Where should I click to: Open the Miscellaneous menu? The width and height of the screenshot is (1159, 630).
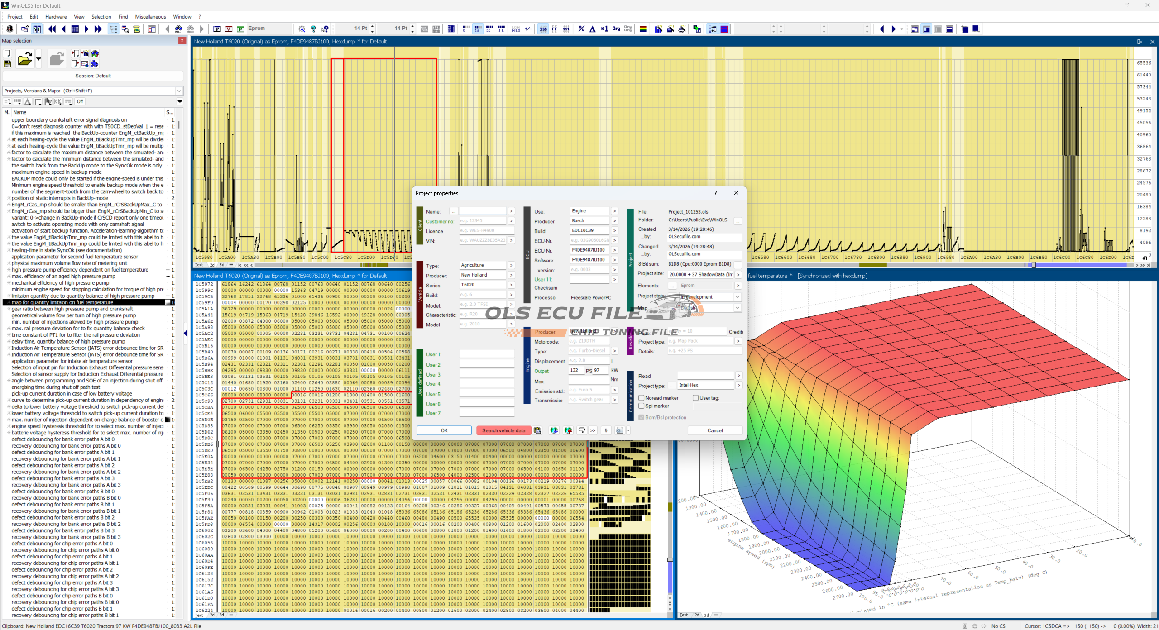coord(150,17)
